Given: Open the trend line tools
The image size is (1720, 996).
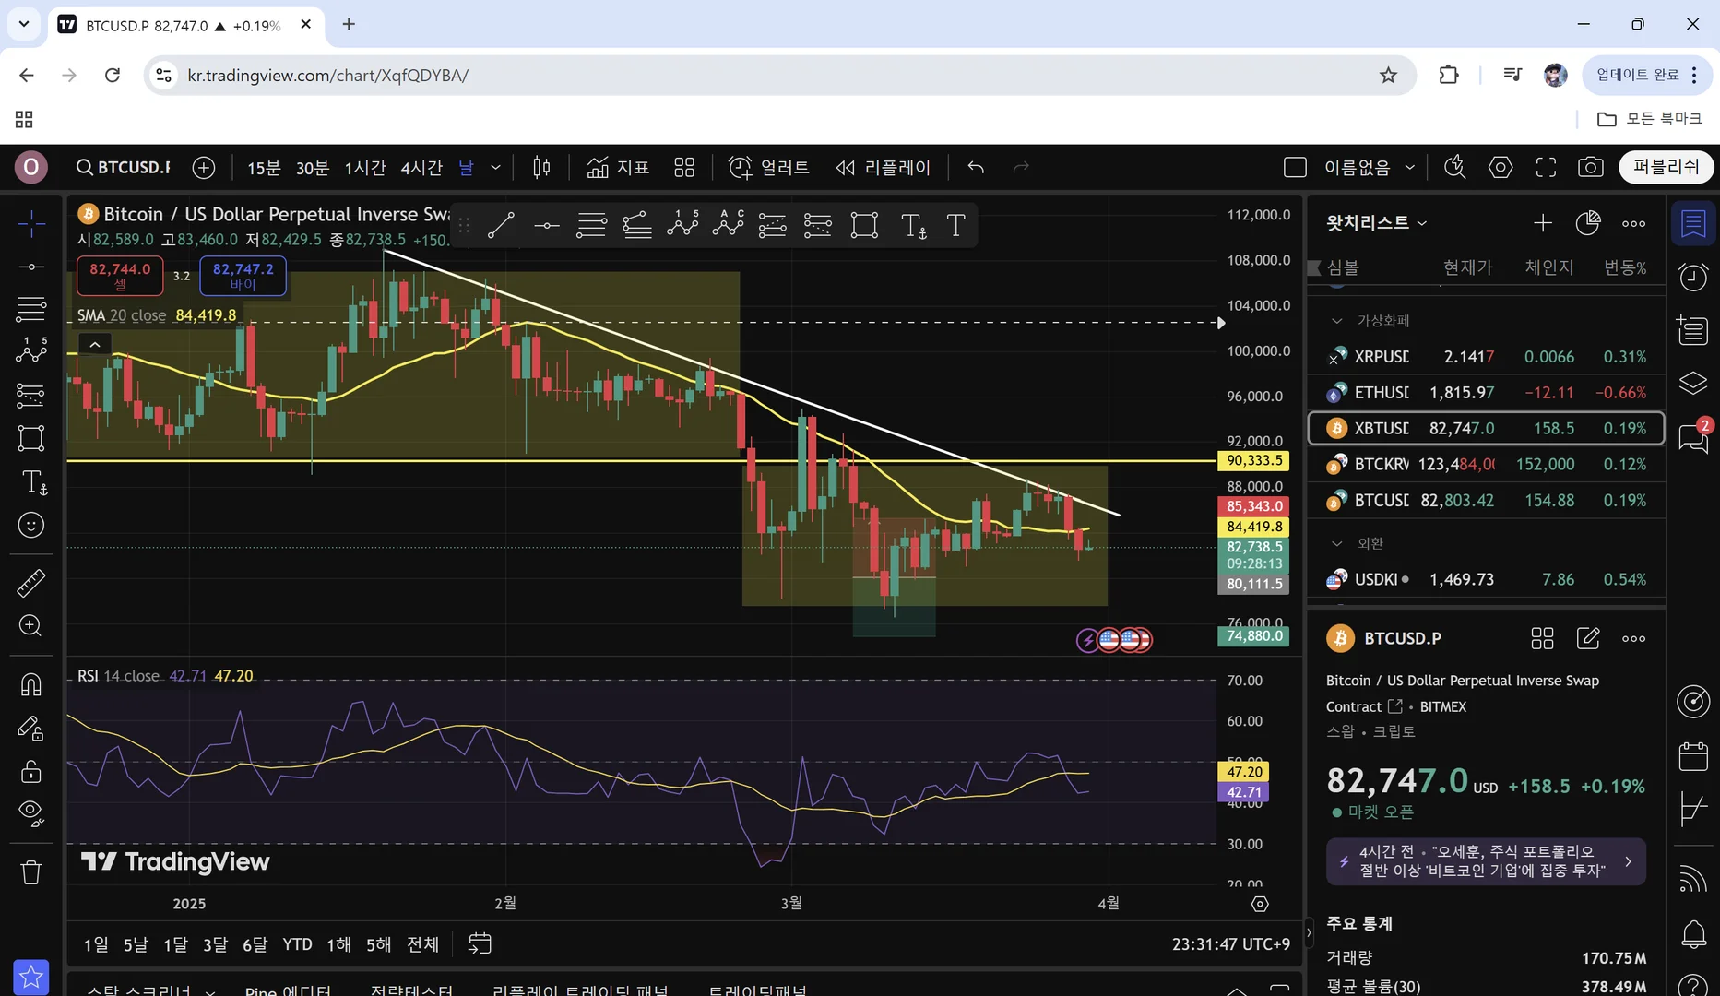Looking at the screenshot, I should click(x=30, y=267).
